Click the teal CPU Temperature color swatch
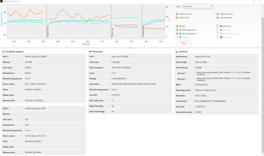Viewport: 264px width, 156px height. pyautogui.click(x=180, y=30)
